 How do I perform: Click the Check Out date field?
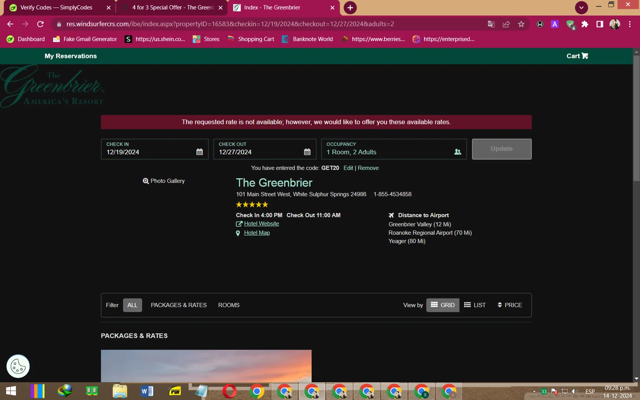[265, 149]
